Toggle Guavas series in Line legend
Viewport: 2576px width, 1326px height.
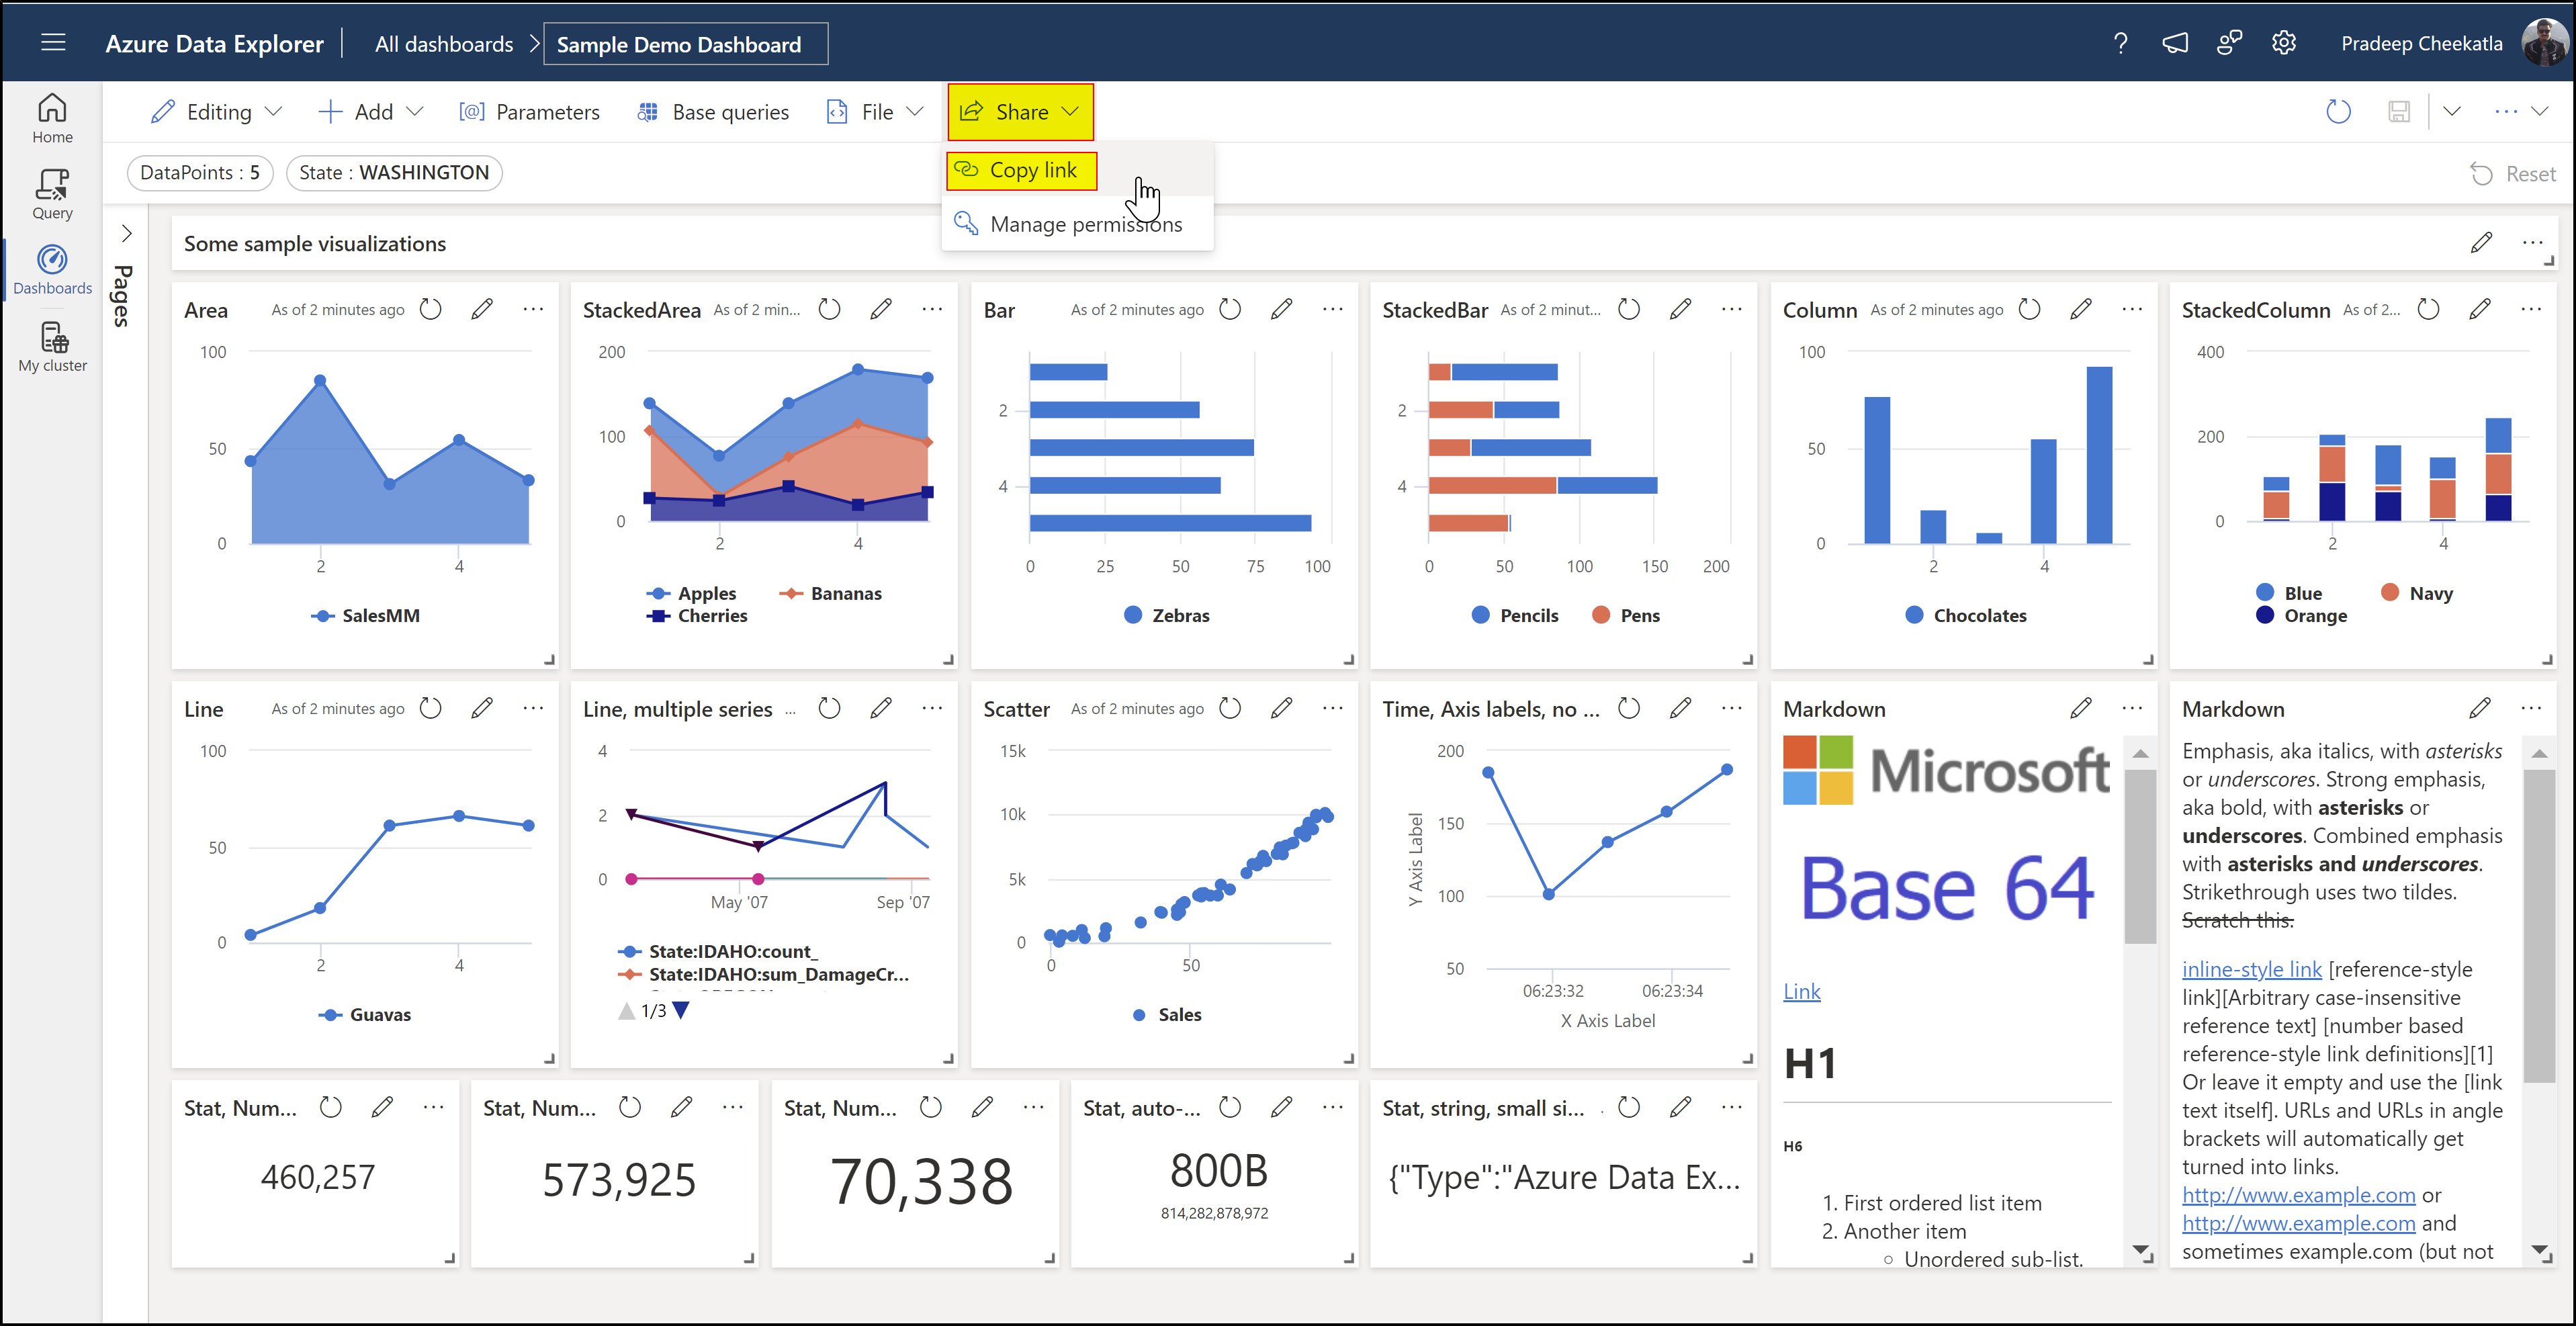(364, 1015)
